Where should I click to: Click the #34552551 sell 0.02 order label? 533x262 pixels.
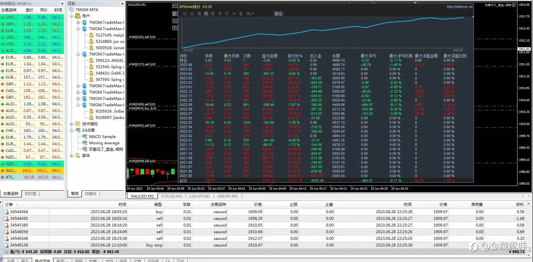click(142, 37)
